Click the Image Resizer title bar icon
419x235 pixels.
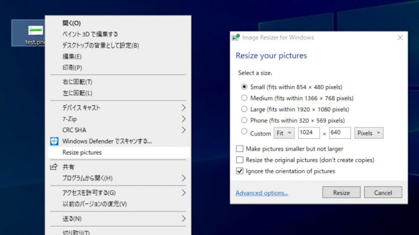[236, 37]
